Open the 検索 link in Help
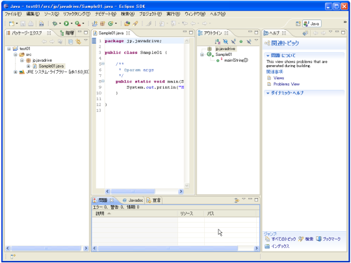 pos(309,239)
